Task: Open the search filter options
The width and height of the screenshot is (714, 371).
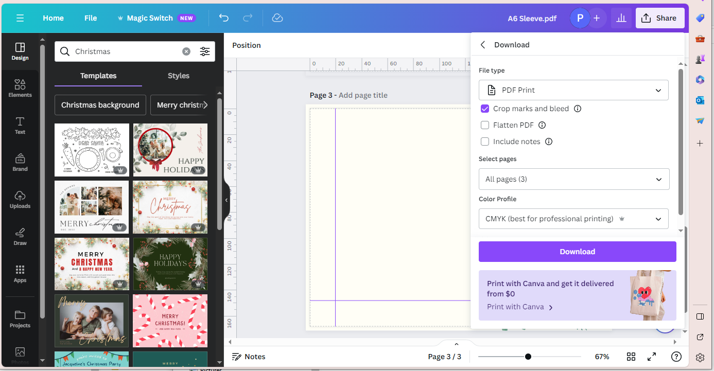Action: coord(205,51)
